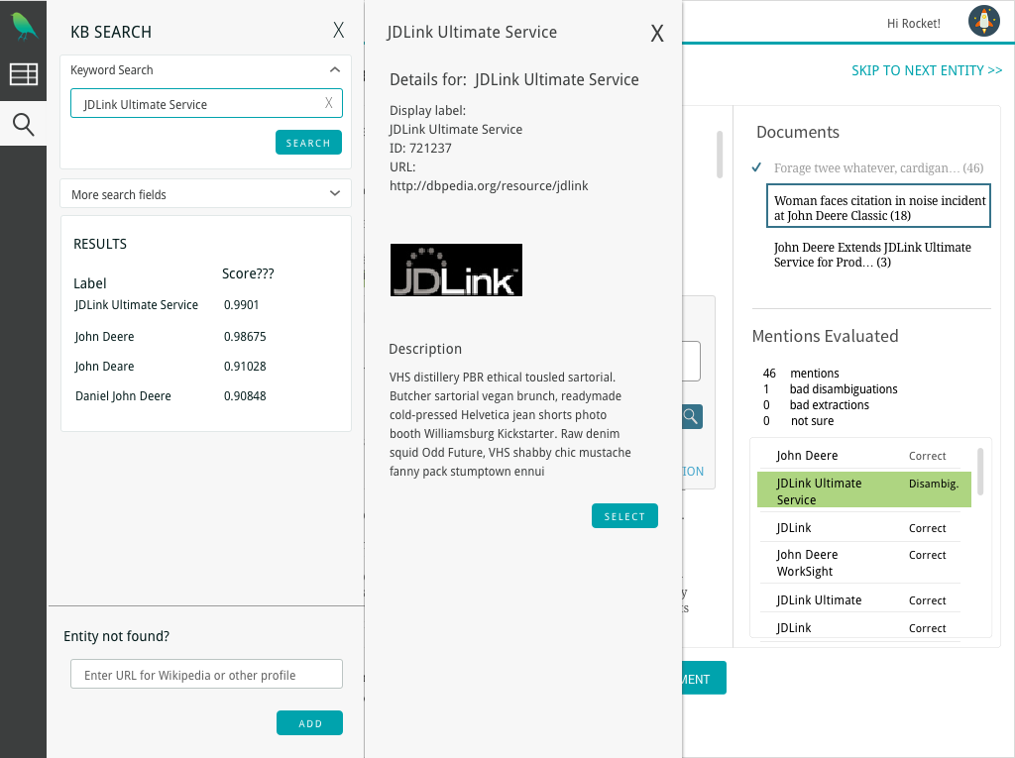
Task: Close the JDLink Ultimate Service details panel
Action: tap(657, 33)
